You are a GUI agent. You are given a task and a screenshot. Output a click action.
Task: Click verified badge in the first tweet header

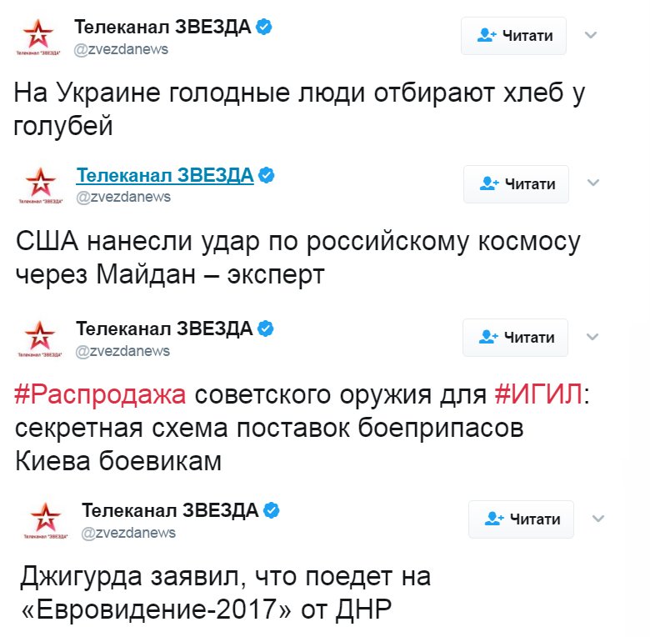pyautogui.click(x=264, y=28)
